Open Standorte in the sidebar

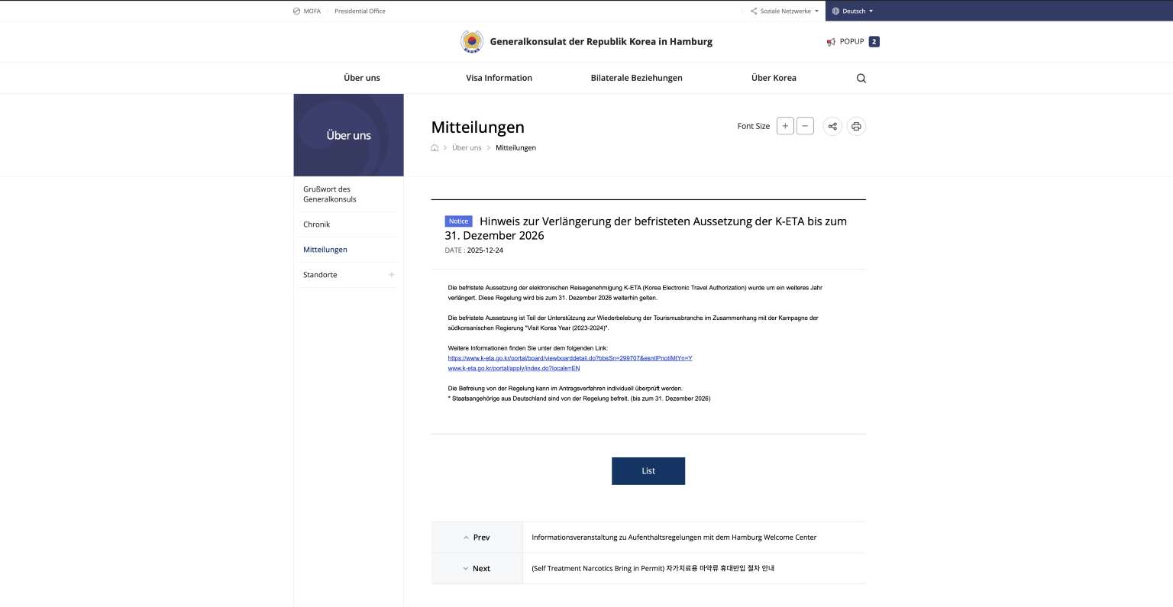[x=320, y=275]
